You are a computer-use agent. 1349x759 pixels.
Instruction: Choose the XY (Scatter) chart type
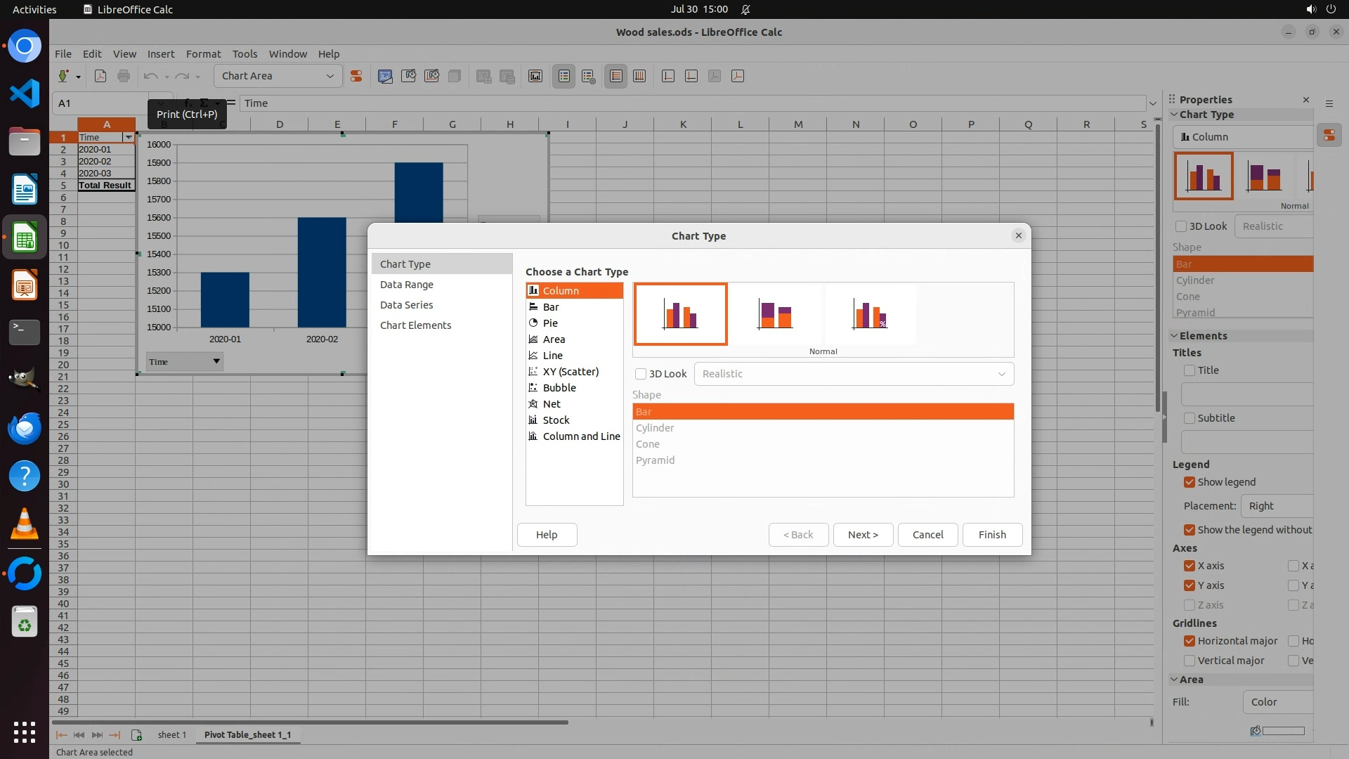[571, 372]
